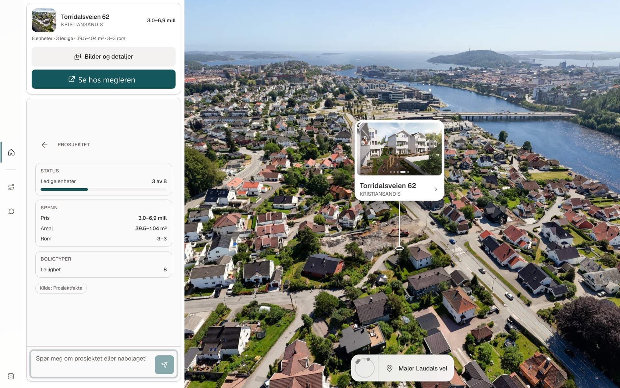
Task: Click the Pris row in SPENN
Action: pyautogui.click(x=104, y=218)
